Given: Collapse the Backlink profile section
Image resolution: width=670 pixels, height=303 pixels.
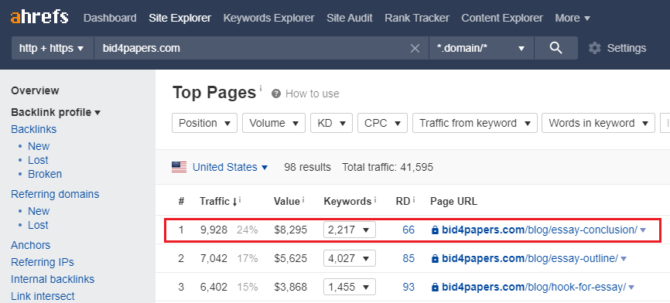Looking at the screenshot, I should [x=56, y=112].
